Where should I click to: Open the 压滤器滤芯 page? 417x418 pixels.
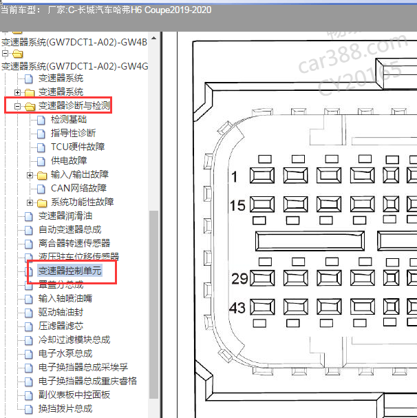pos(61,326)
